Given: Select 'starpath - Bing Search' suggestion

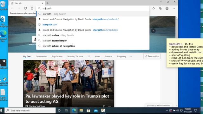Looking at the screenshot, I should coord(93,14).
